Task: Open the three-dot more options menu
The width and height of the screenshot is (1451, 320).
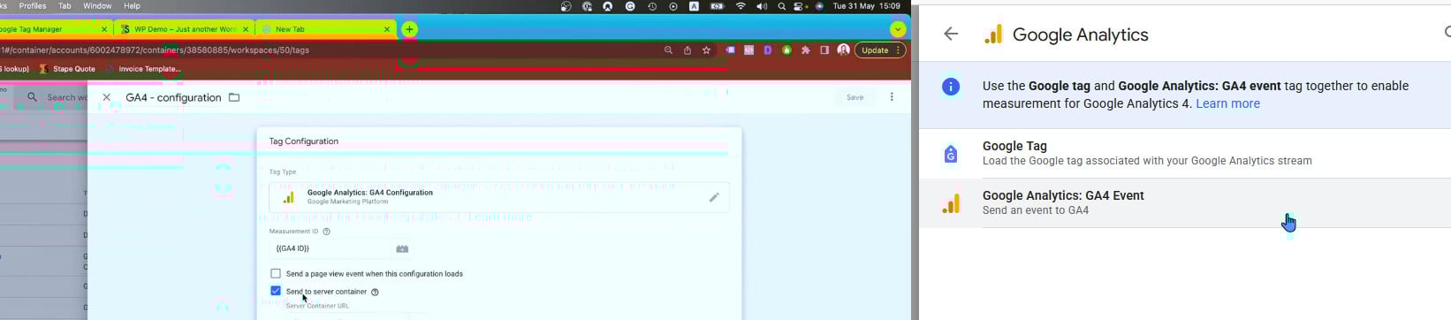Action: click(892, 97)
